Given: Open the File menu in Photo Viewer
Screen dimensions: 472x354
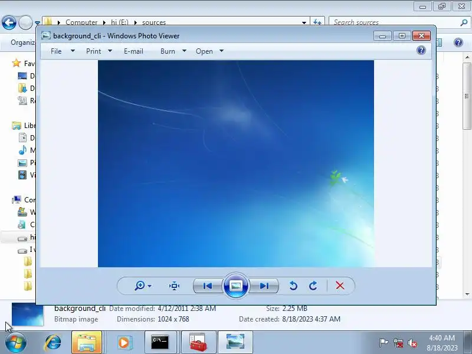Looking at the screenshot, I should pos(56,51).
